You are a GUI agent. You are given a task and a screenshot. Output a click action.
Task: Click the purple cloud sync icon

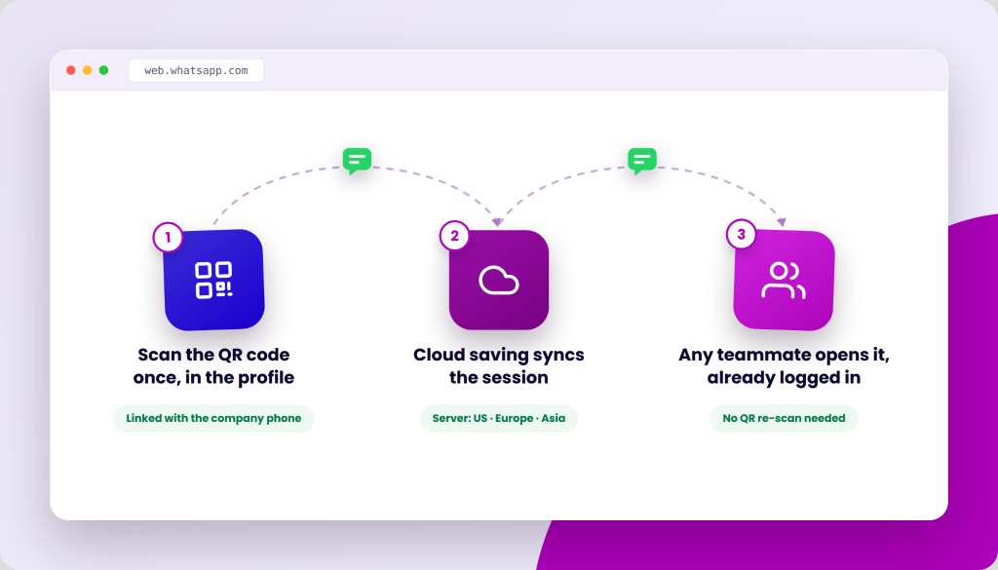499,280
